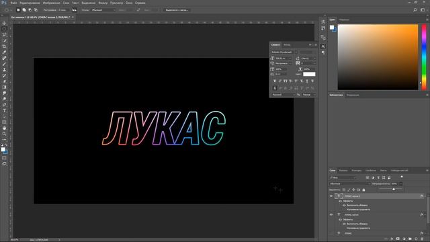Open the Style dropdown in options bar

[103, 10]
